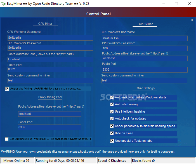Viewport: 196px width, 164px height.
Task: Click GPU Pool's Address/Host field
Action: coord(50,59)
